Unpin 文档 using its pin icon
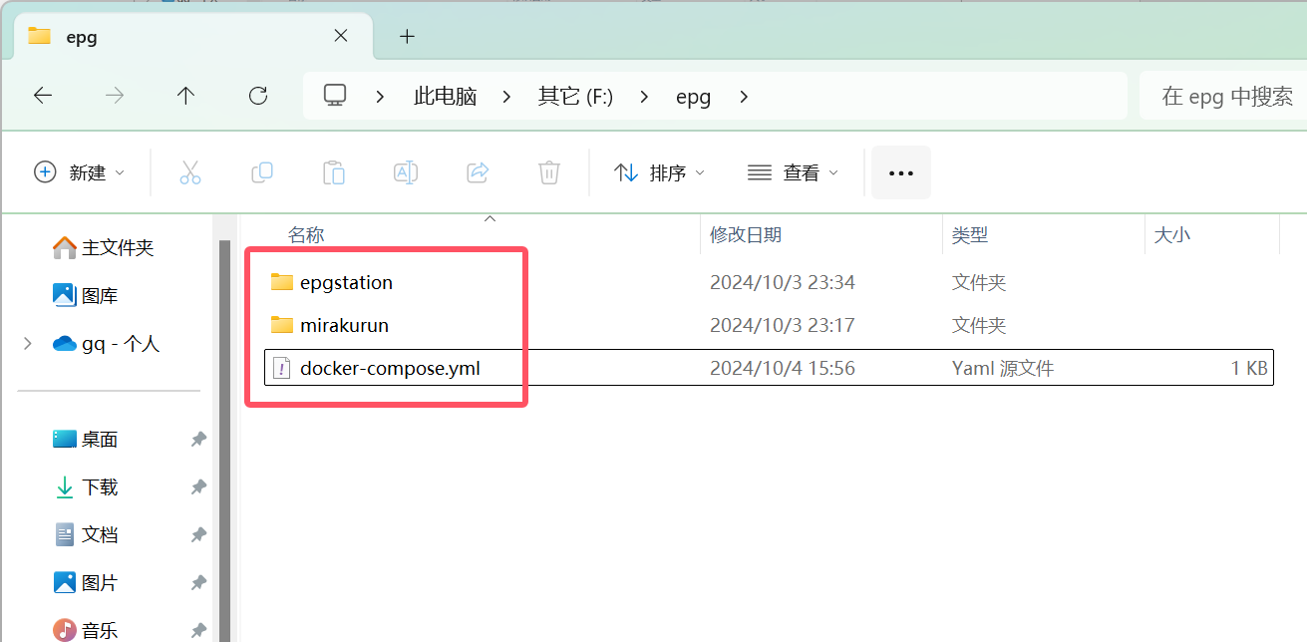1307x642 pixels. click(x=198, y=534)
